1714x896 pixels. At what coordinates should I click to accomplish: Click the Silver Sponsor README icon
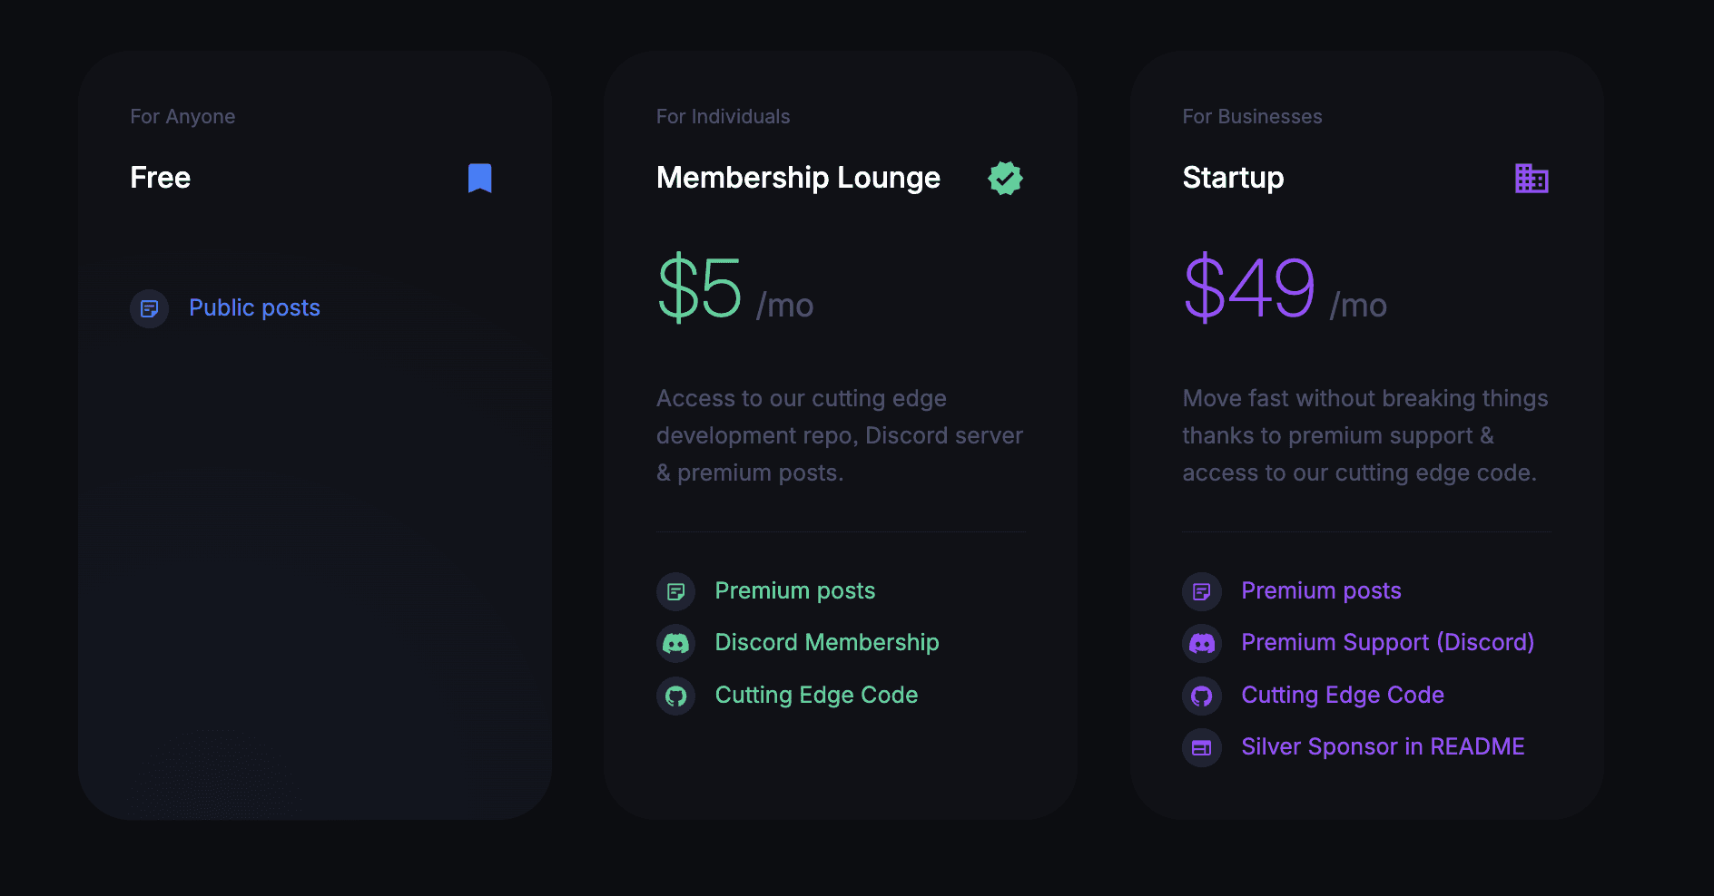tap(1202, 747)
